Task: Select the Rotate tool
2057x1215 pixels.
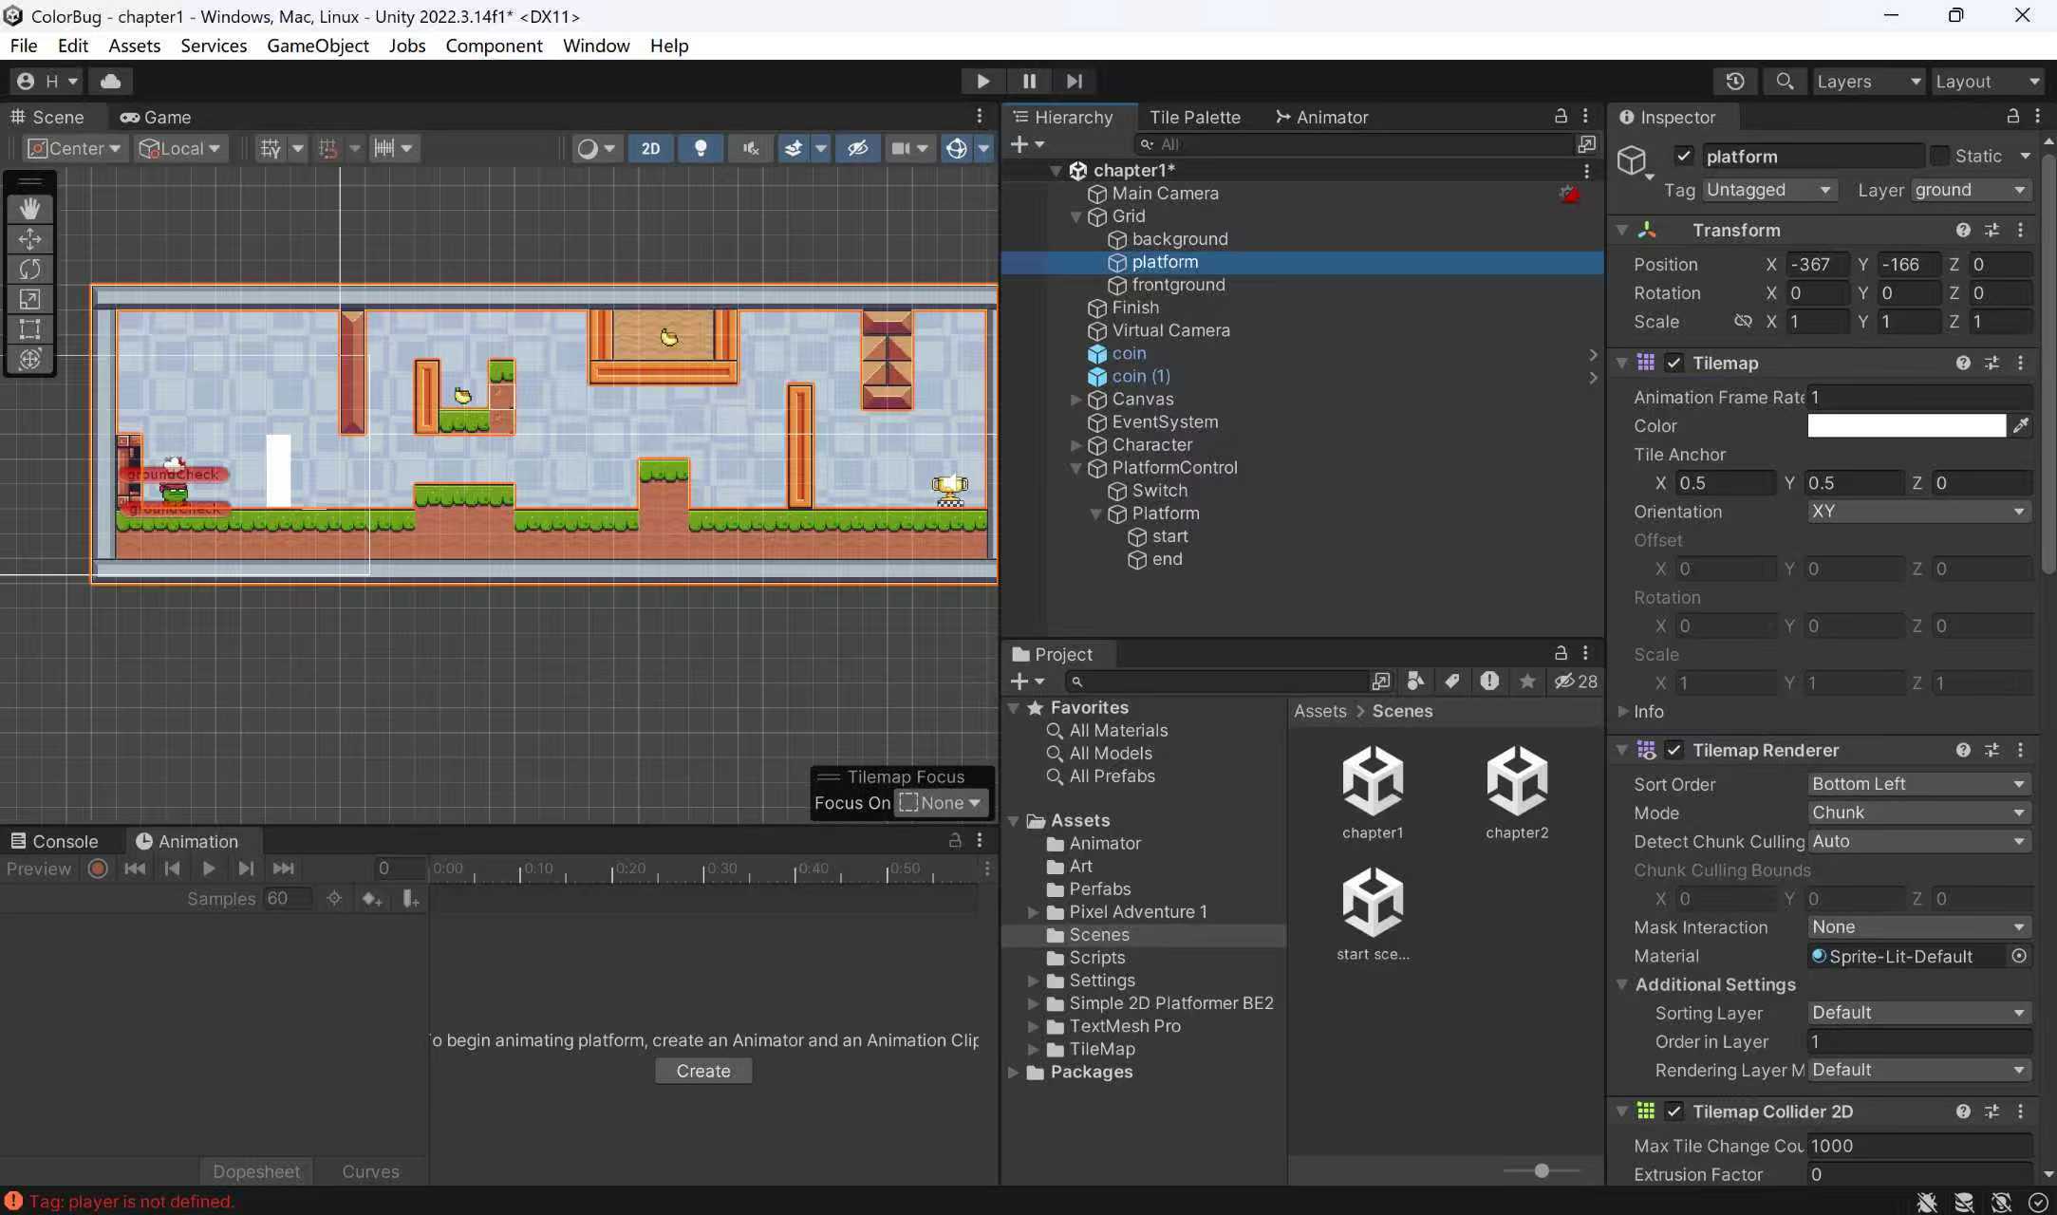Action: pyautogui.click(x=29, y=270)
